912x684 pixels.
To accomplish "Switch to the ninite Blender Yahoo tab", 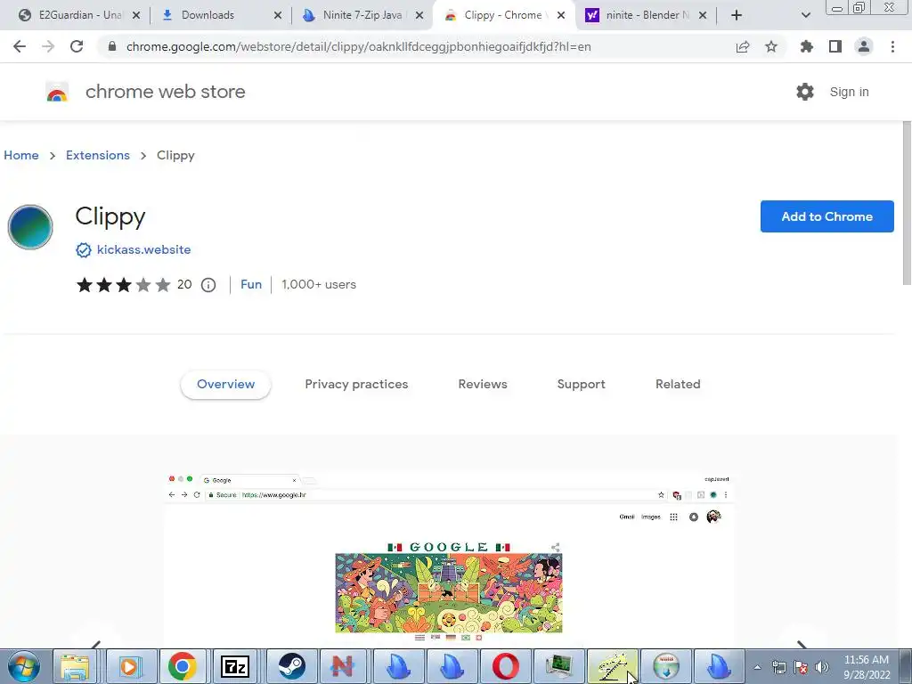I will tap(647, 15).
